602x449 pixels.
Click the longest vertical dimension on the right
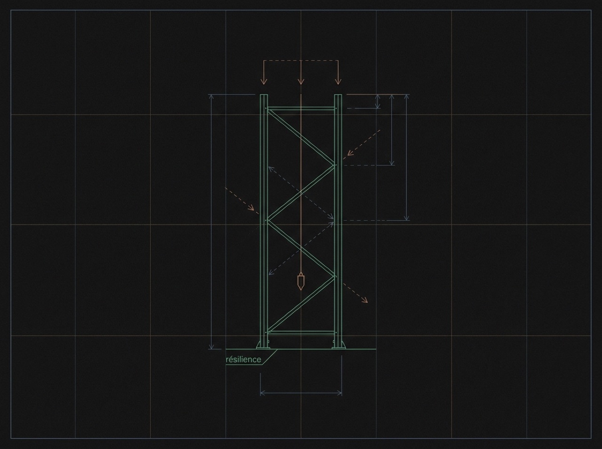[x=407, y=157]
